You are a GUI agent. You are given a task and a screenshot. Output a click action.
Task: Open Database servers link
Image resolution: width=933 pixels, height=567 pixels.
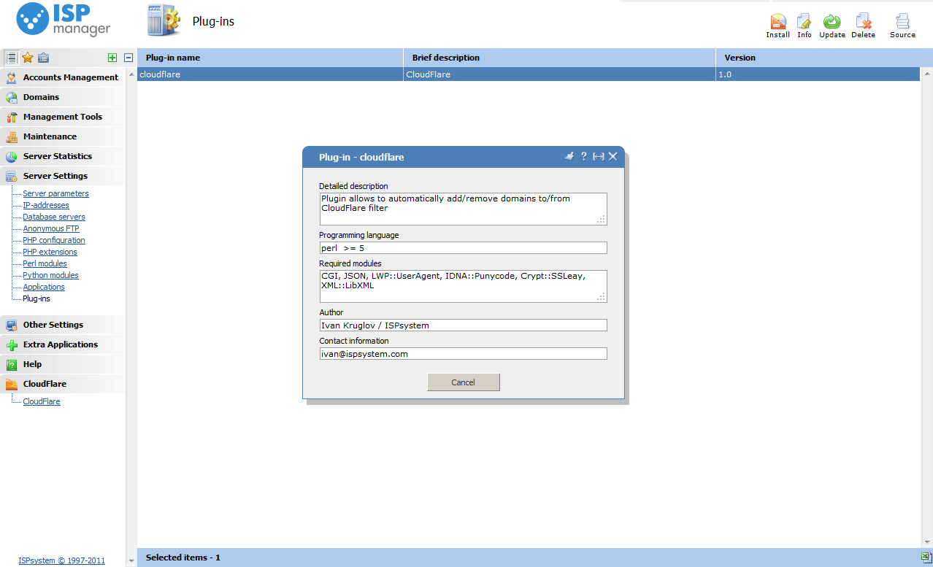click(x=54, y=217)
